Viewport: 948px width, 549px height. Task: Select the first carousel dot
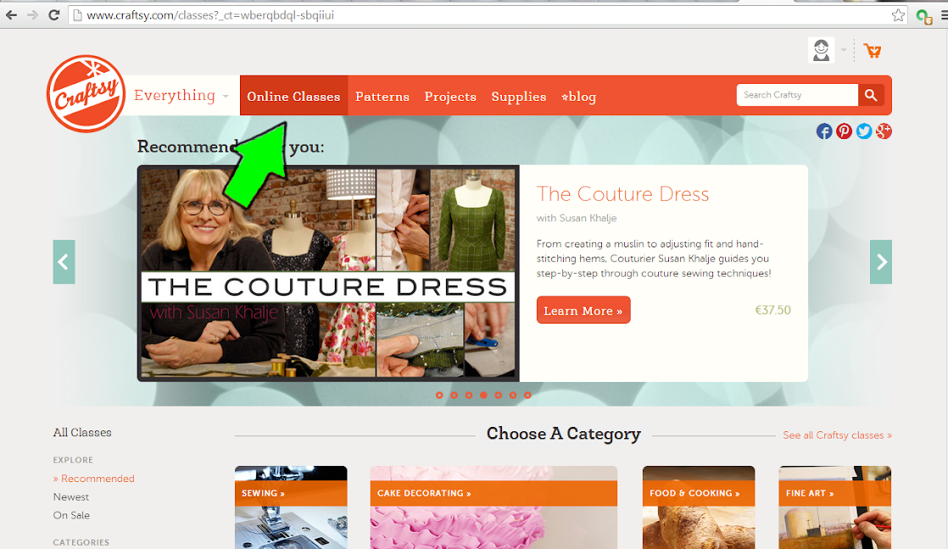point(439,395)
